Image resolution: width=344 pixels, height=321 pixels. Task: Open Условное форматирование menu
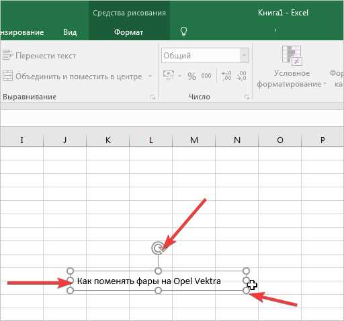tap(291, 66)
